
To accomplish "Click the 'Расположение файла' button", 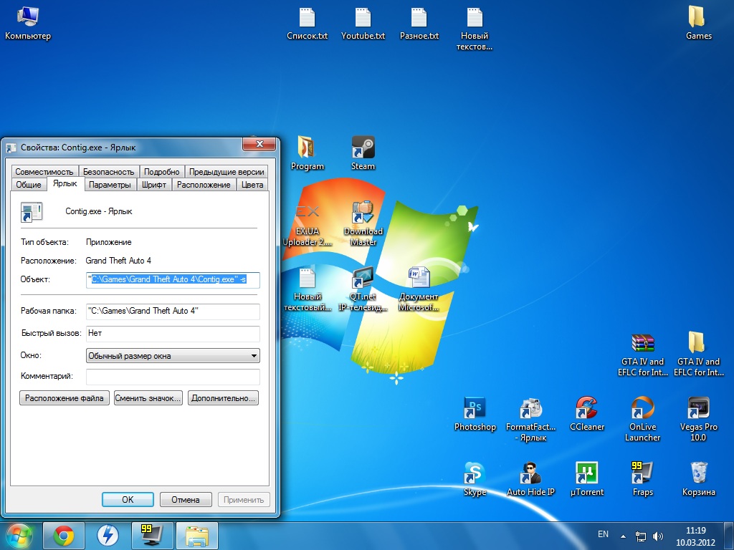I will [64, 397].
